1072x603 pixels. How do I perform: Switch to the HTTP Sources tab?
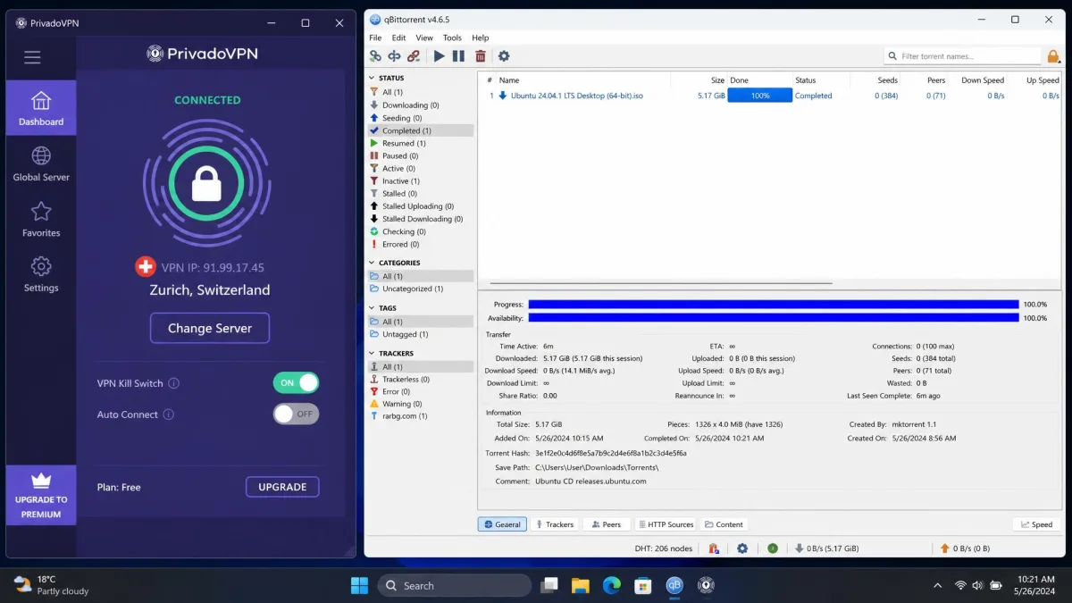tap(666, 524)
